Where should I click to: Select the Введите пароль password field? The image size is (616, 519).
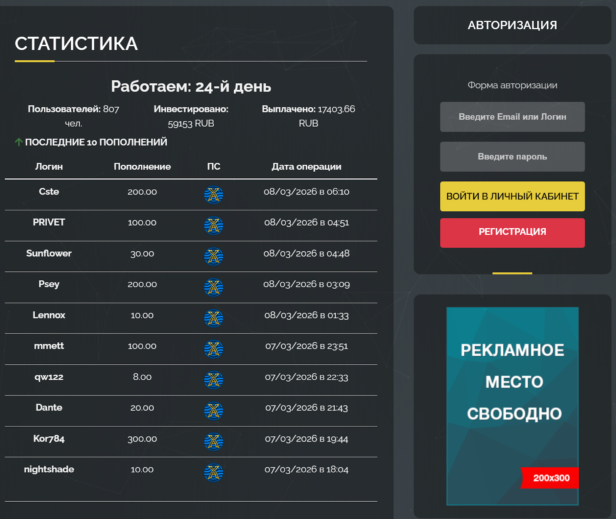click(512, 156)
